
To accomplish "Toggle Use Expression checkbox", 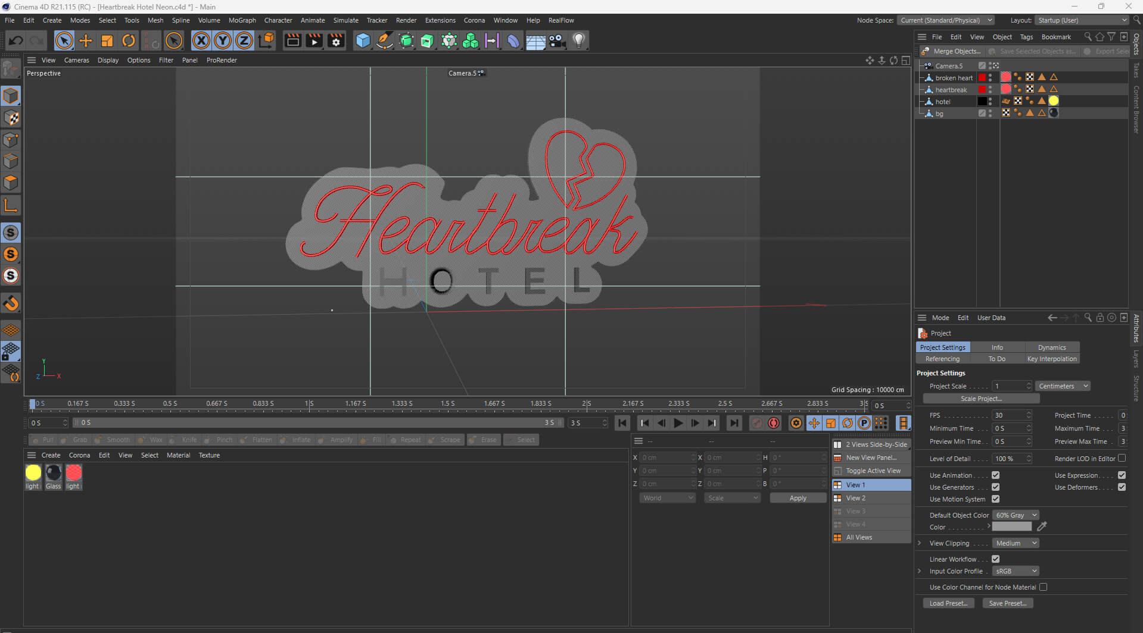I will tap(1122, 475).
